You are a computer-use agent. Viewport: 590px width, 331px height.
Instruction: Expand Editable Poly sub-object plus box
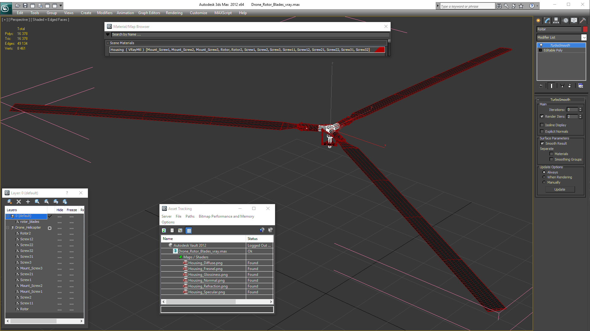[540, 50]
